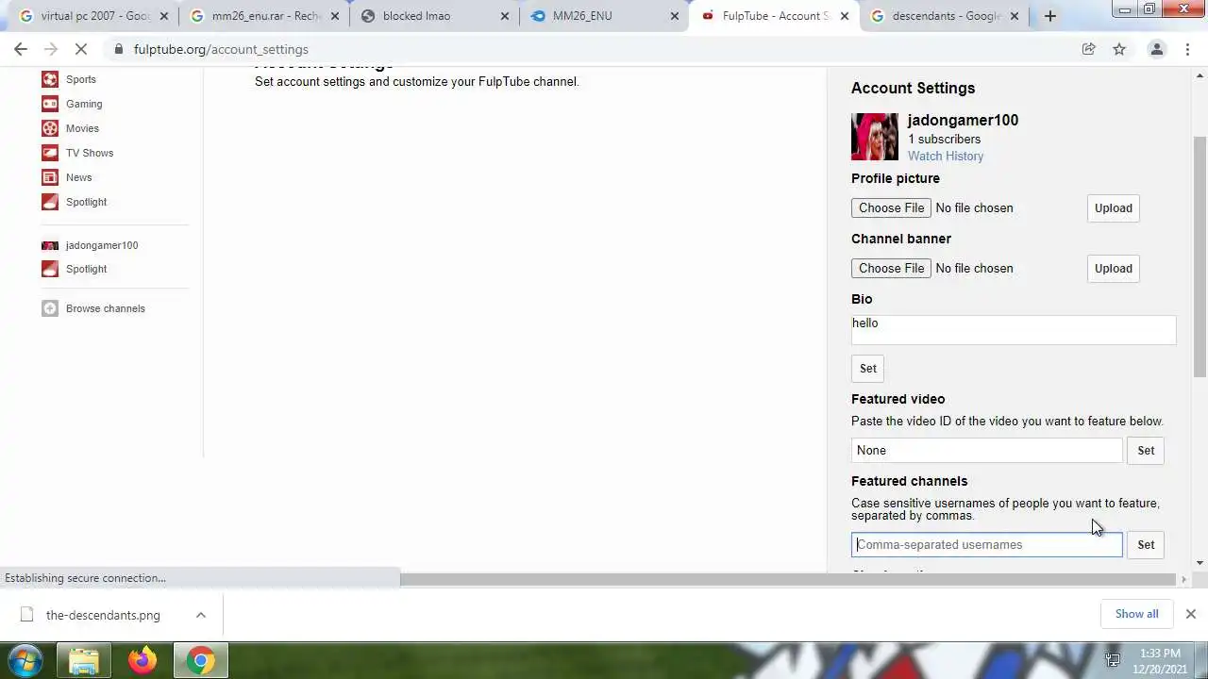Click the address bar URL
The image size is (1208, 679).
(221, 49)
